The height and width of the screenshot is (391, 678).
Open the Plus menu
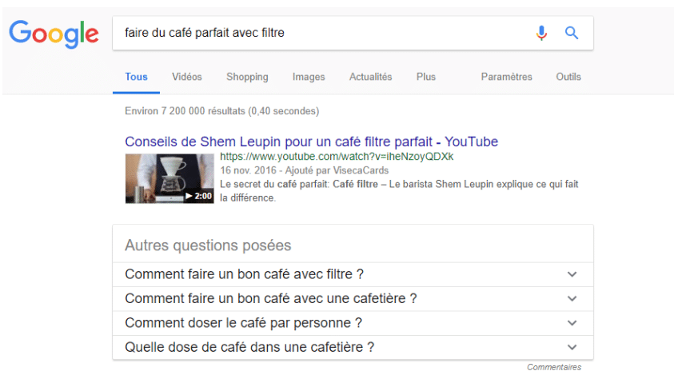[426, 77]
